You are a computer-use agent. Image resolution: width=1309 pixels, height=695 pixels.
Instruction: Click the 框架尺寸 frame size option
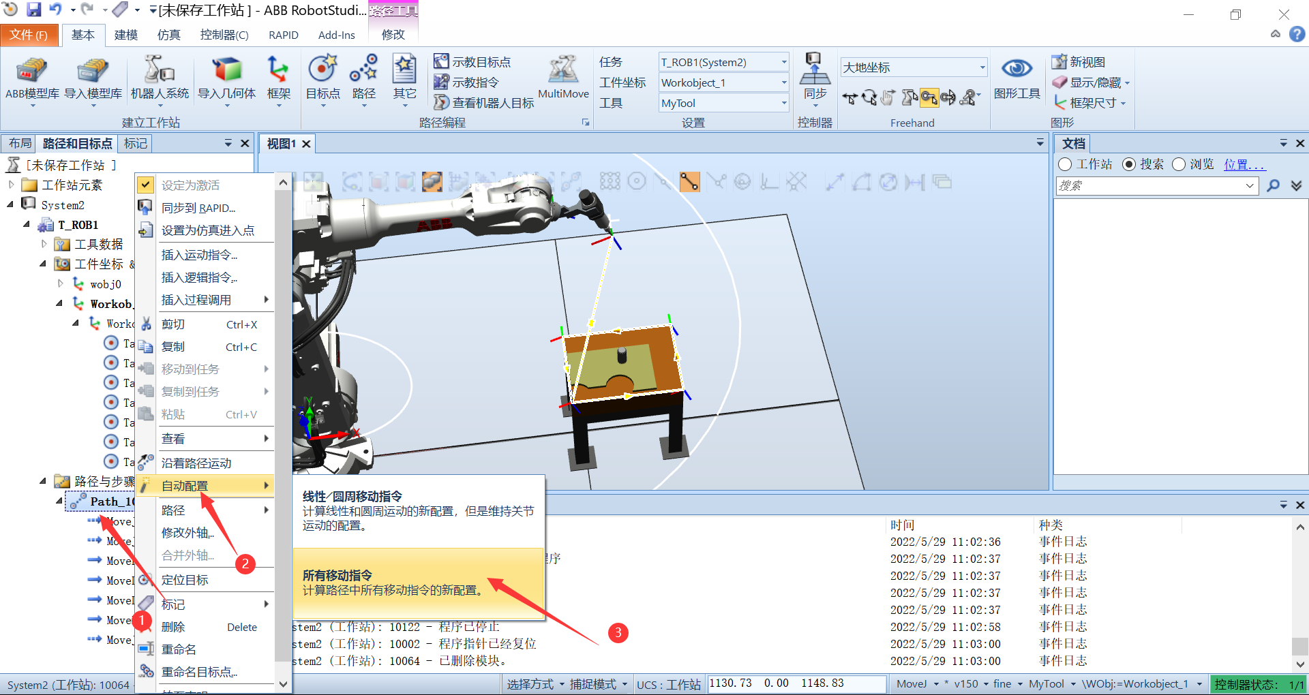[x=1089, y=103]
